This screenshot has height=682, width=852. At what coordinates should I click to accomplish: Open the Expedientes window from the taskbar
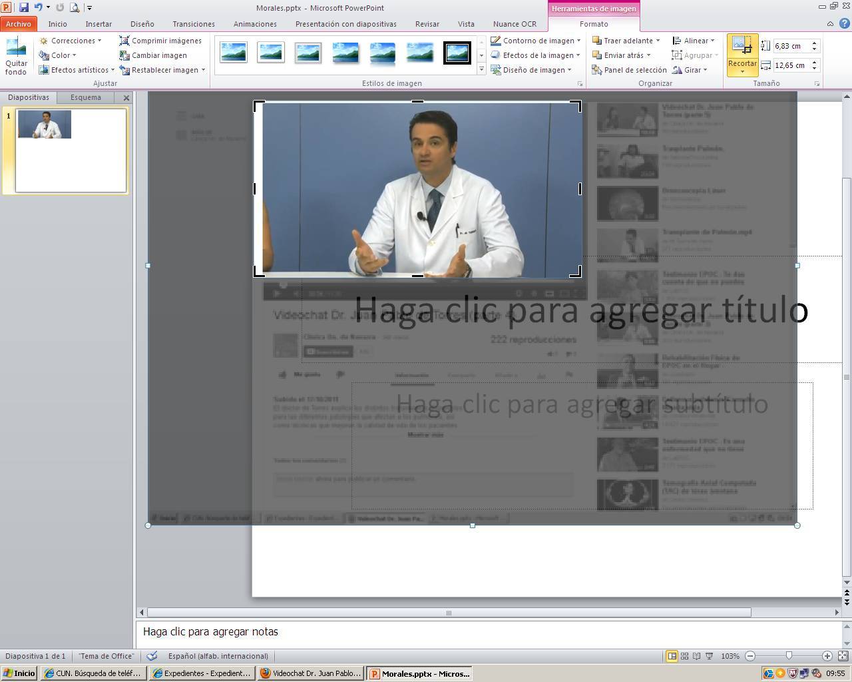point(202,673)
